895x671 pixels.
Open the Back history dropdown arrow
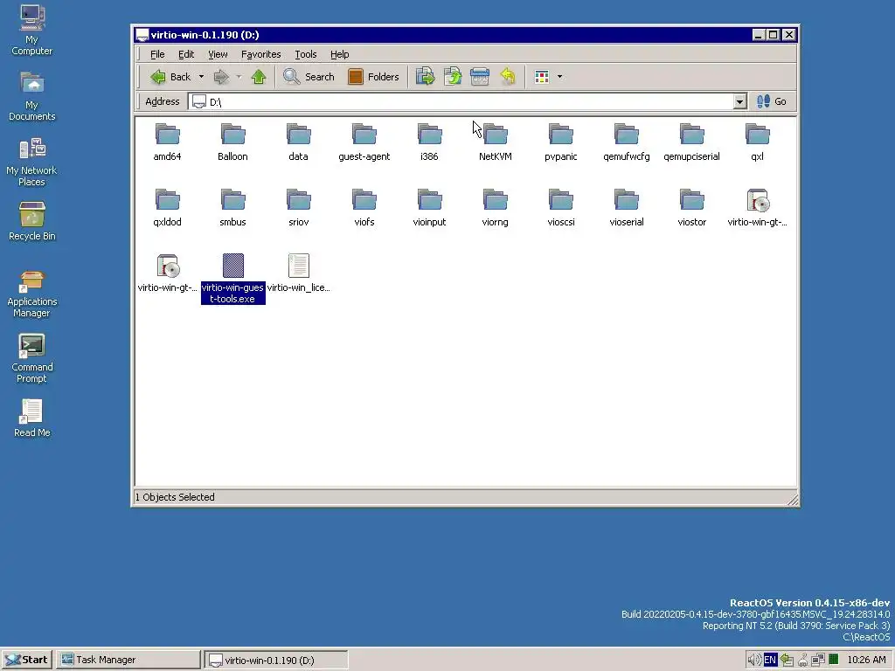[x=202, y=77]
